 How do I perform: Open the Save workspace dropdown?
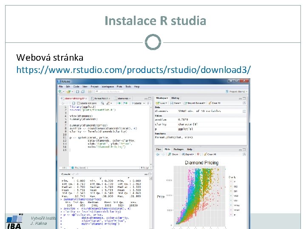click(176, 103)
